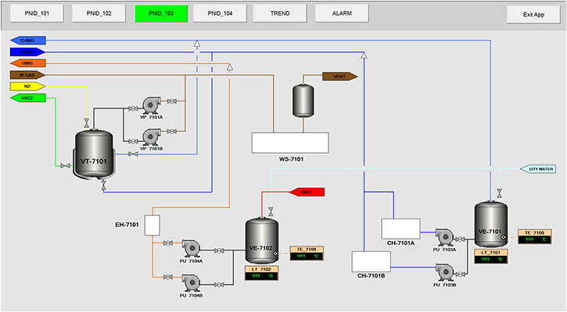Select pump PU 7103B

444,272
